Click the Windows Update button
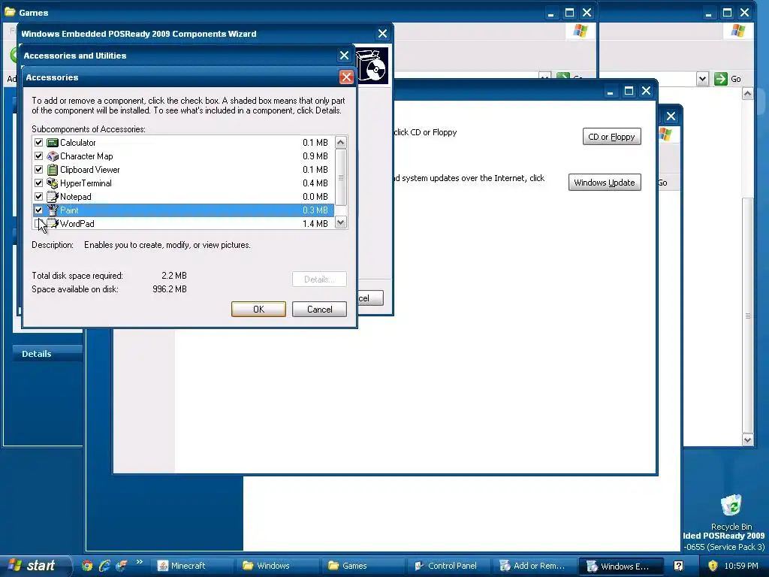 coord(605,182)
